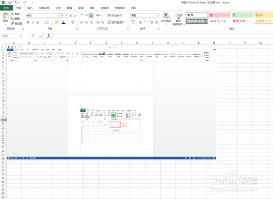Viewport: 273px width, 199px height.
Task: Redo the last undone action
Action: pos(25,2)
